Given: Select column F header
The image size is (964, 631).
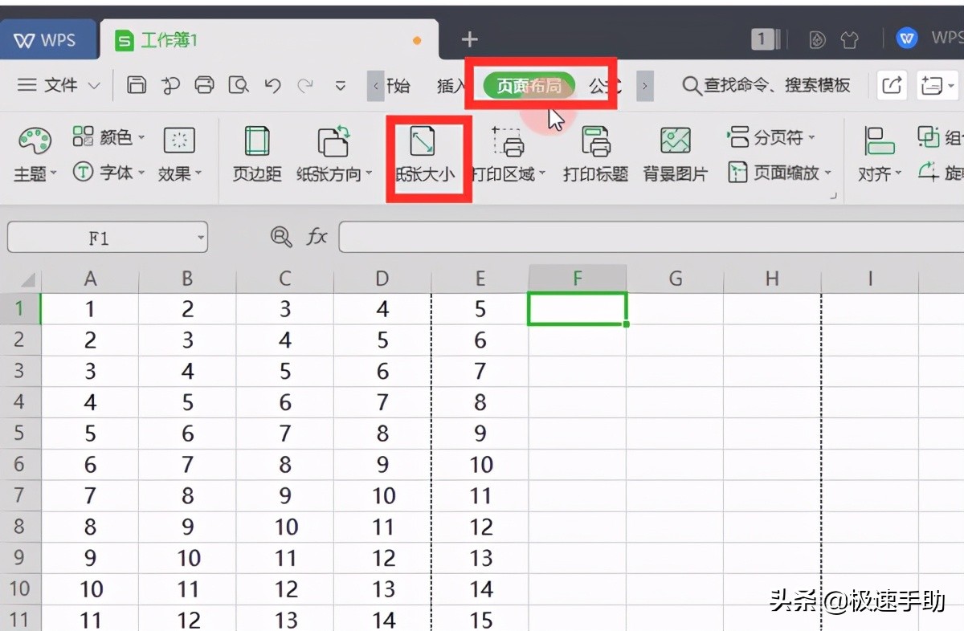Looking at the screenshot, I should coord(578,279).
